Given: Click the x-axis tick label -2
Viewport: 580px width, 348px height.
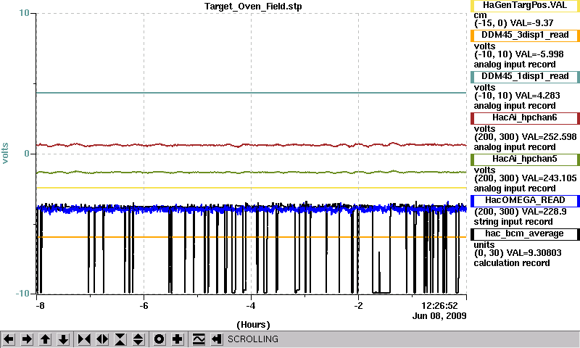Looking at the screenshot, I should [358, 306].
